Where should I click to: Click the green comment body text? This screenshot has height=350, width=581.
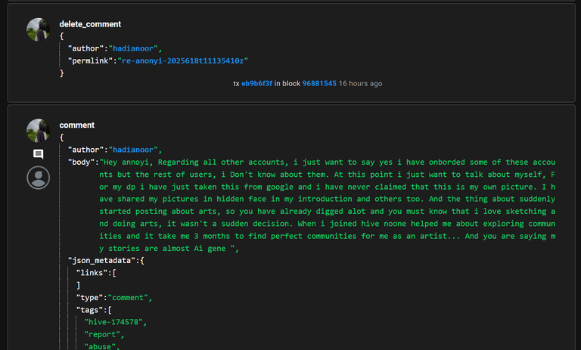pyautogui.click(x=327, y=205)
